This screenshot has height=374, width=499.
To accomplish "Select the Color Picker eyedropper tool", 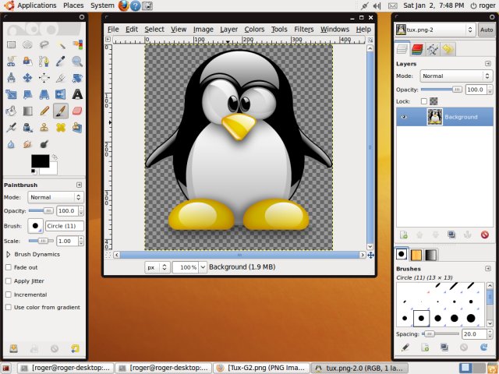I will [61, 61].
